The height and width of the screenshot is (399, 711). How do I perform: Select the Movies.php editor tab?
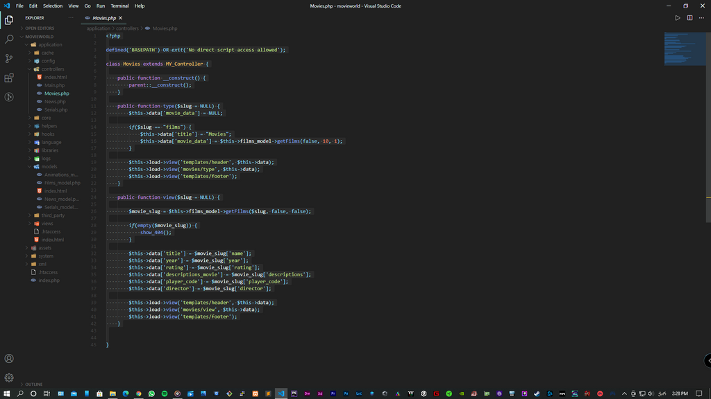[104, 18]
